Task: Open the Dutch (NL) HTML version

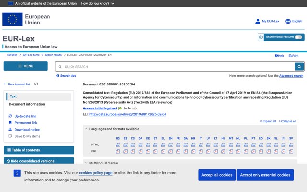Action: [x=238, y=145]
